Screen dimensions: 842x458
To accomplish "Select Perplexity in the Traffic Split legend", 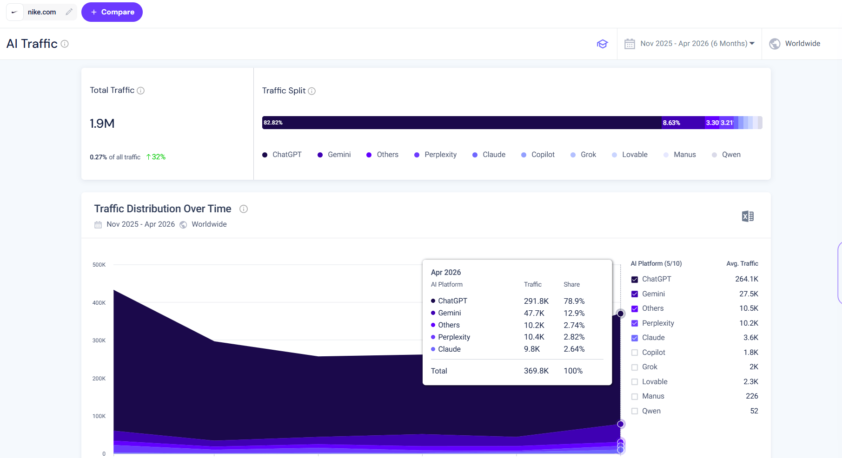I will (435, 155).
